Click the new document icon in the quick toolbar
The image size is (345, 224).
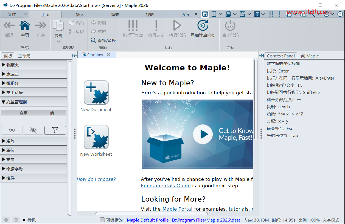point(214,14)
